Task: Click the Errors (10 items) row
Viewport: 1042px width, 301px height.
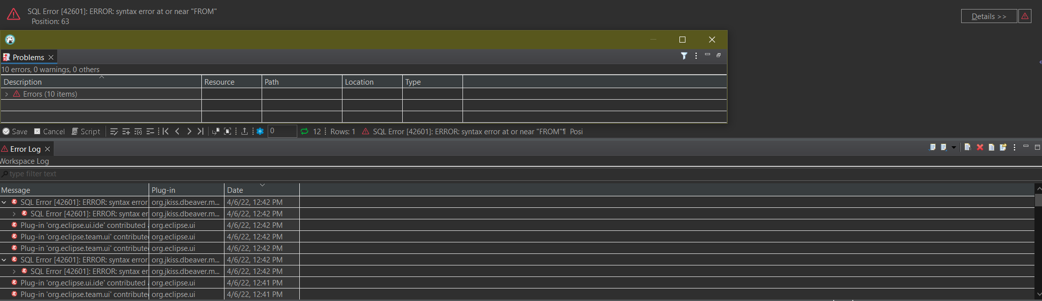Action: point(364,94)
